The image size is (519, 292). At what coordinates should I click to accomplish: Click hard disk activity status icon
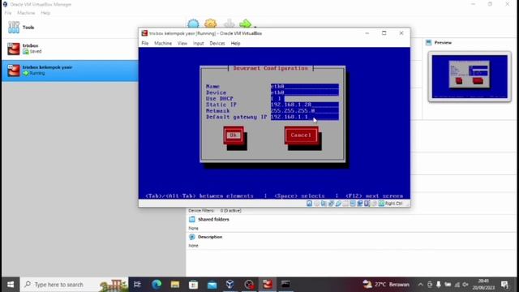309,204
